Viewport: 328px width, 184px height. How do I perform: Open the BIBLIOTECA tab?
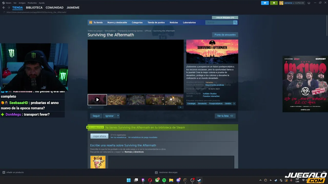coord(34,8)
